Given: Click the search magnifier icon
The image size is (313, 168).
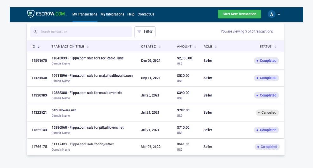Looking at the screenshot, I should pyautogui.click(x=35, y=32).
